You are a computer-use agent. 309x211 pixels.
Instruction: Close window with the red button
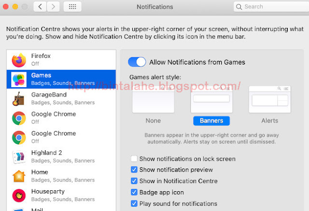[x=6, y=7]
